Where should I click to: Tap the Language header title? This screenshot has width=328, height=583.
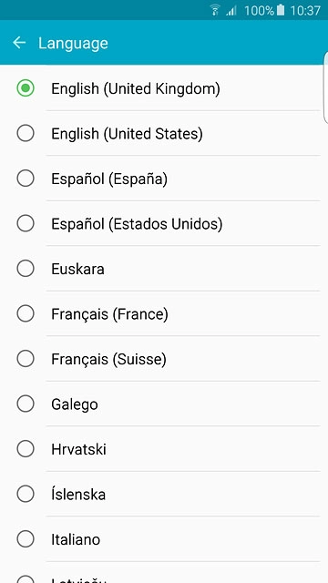point(73,44)
